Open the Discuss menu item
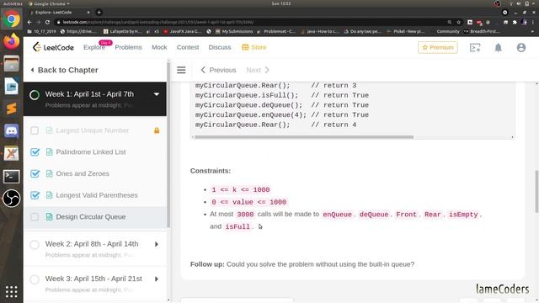The width and height of the screenshot is (539, 303). point(220,47)
